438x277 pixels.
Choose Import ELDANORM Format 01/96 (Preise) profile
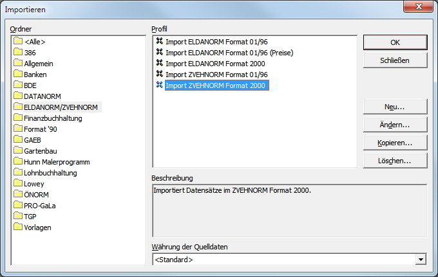click(229, 52)
